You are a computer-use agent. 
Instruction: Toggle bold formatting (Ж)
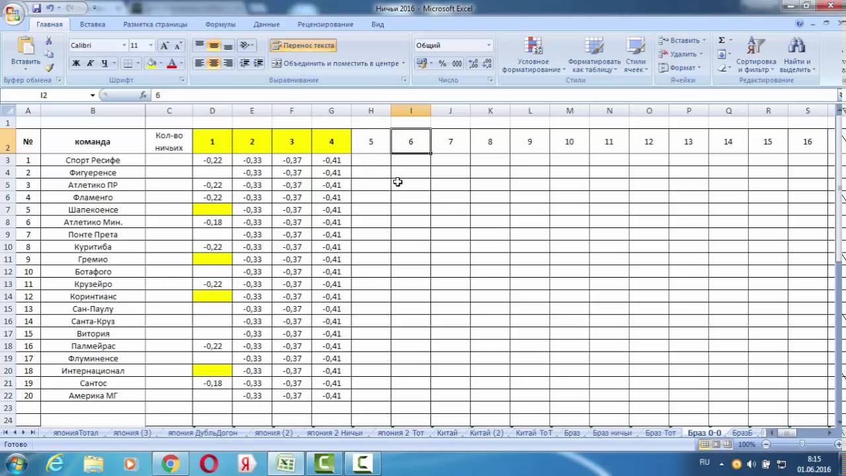(76, 63)
